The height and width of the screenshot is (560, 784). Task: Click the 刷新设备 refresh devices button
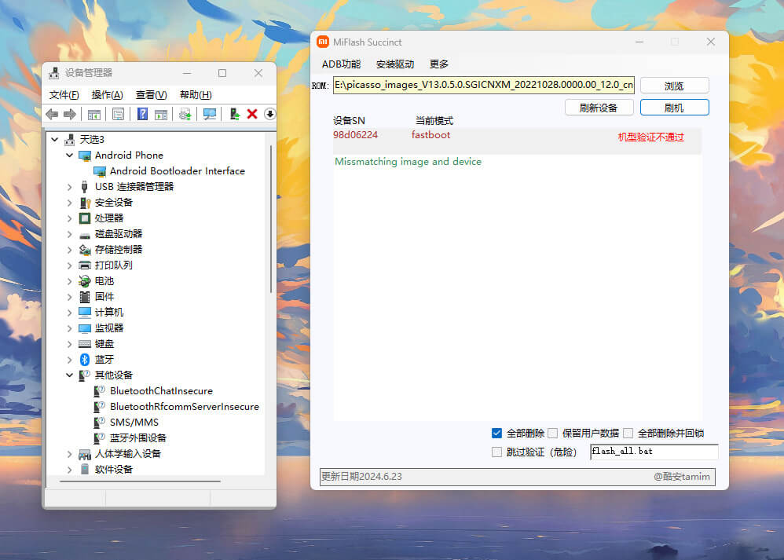(599, 108)
